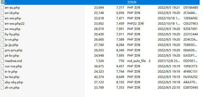This screenshot has width=204, height=97.
Task: Select the hy-hy.php file name
Action: pos(12,34)
